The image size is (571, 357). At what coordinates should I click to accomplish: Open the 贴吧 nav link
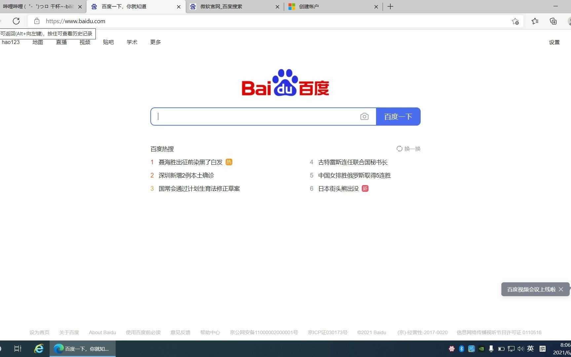pyautogui.click(x=108, y=42)
